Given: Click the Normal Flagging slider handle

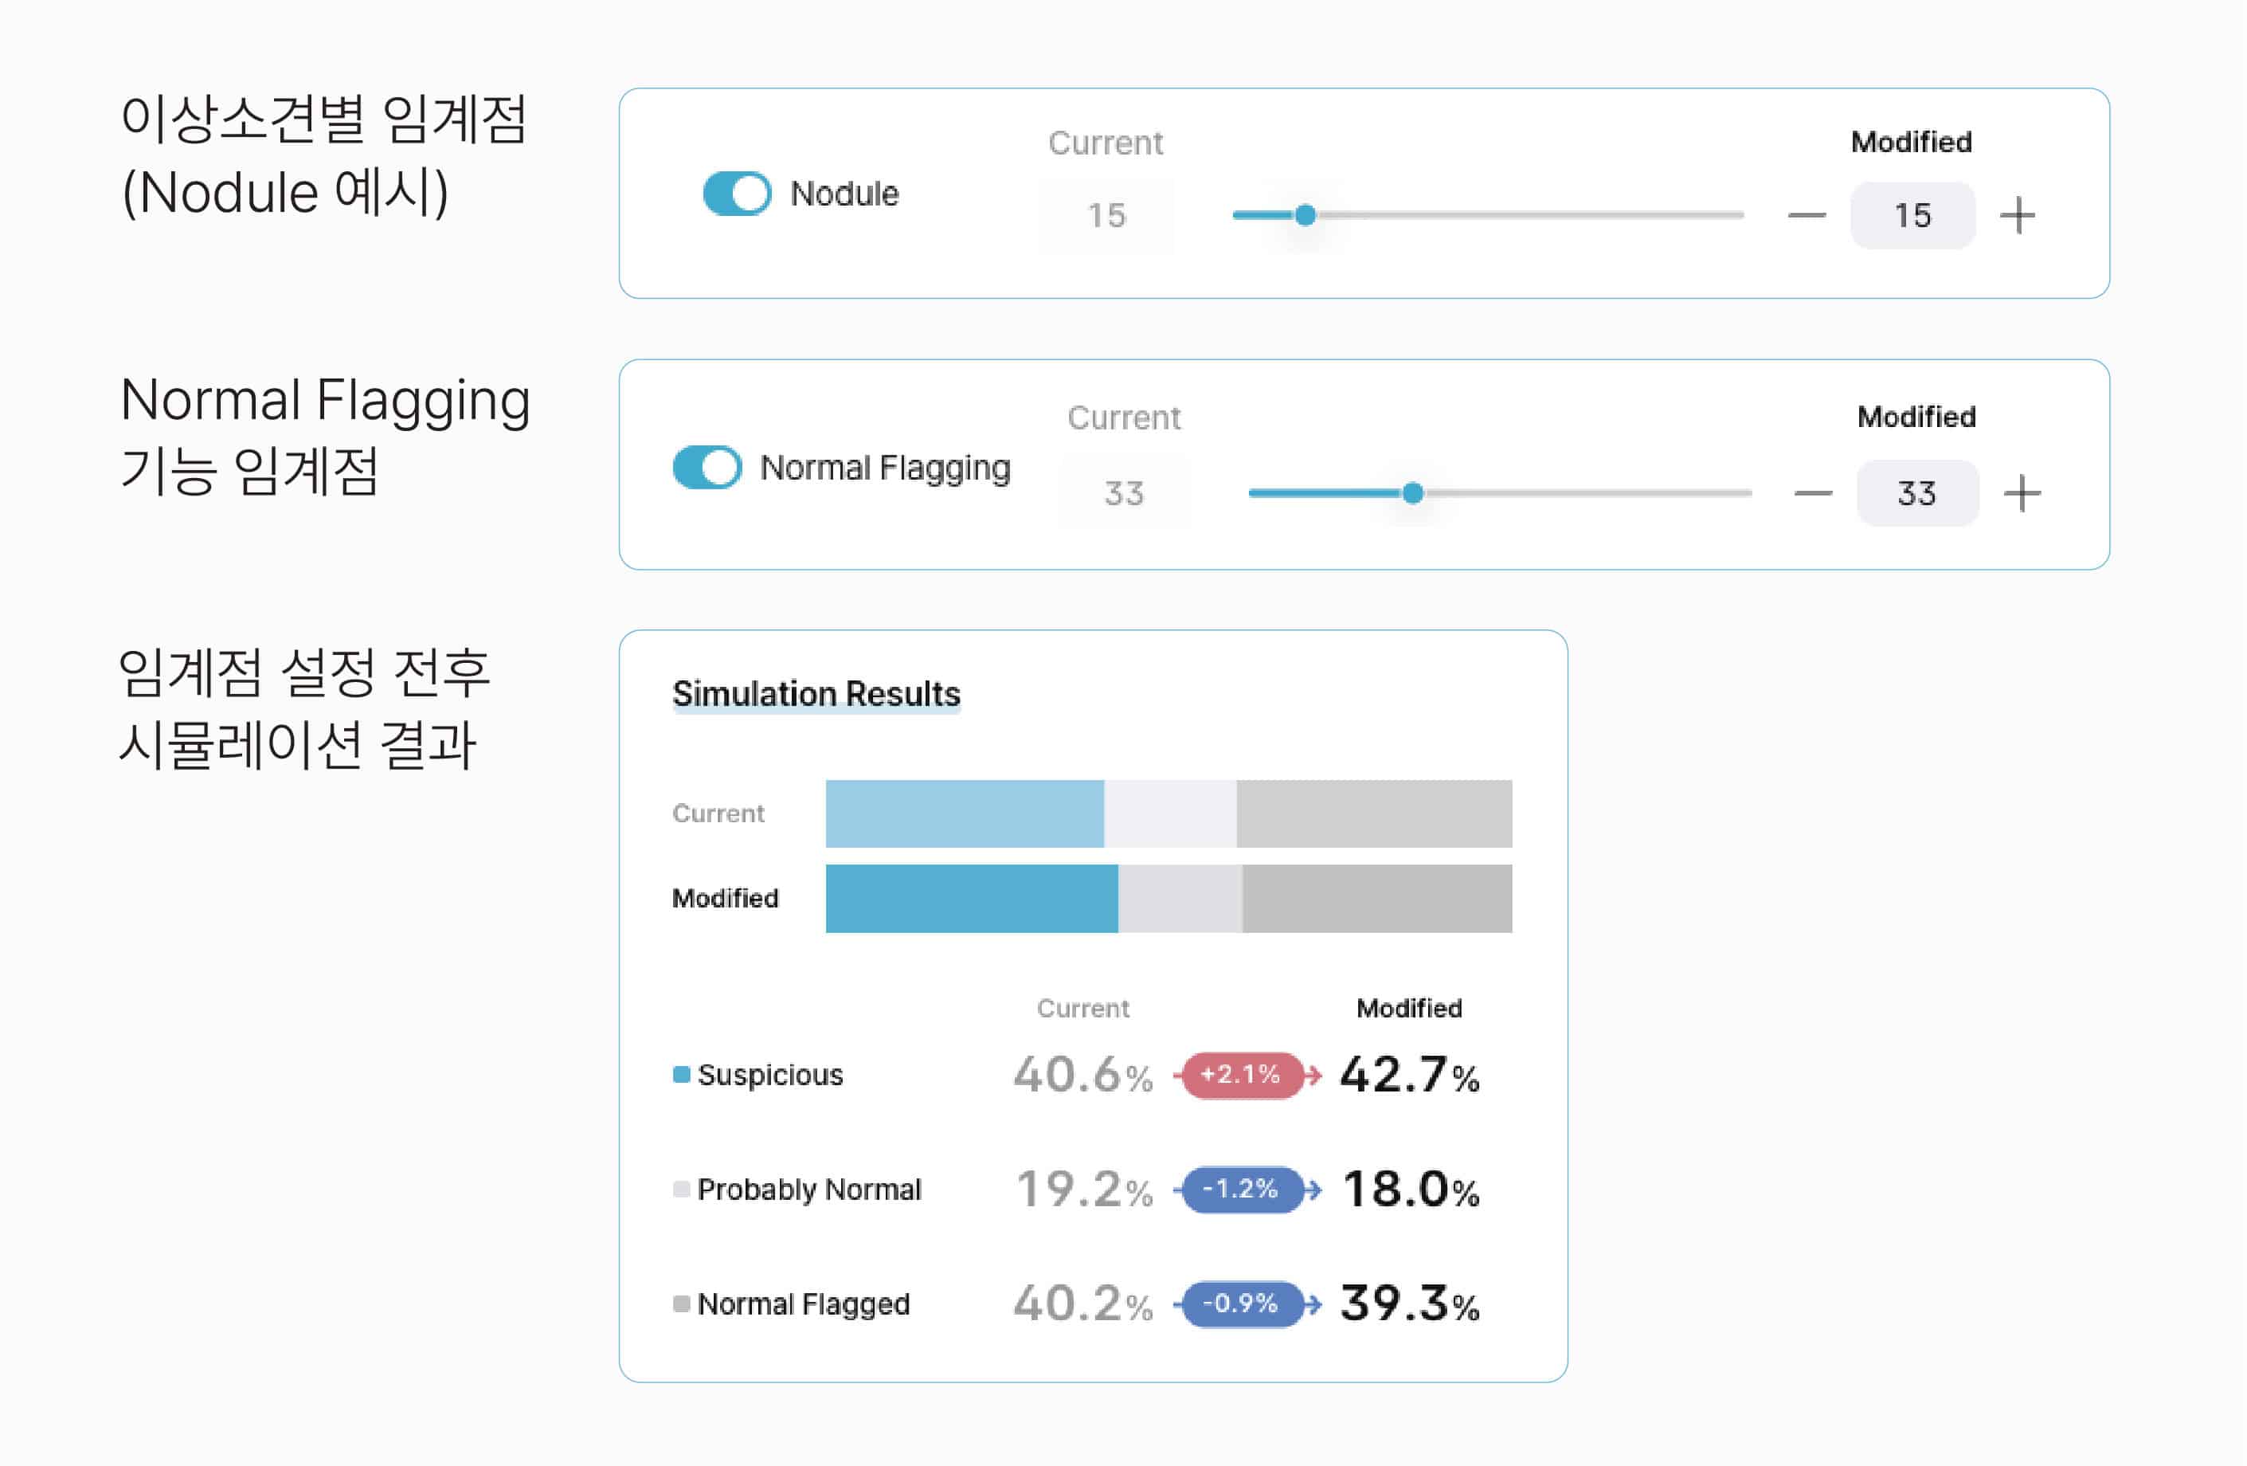Looking at the screenshot, I should (x=1411, y=491).
